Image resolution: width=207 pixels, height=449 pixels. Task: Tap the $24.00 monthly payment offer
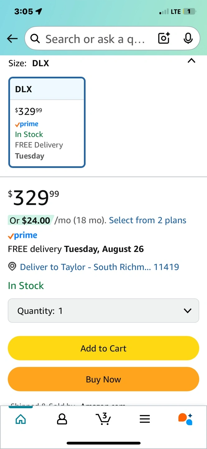pos(30,220)
